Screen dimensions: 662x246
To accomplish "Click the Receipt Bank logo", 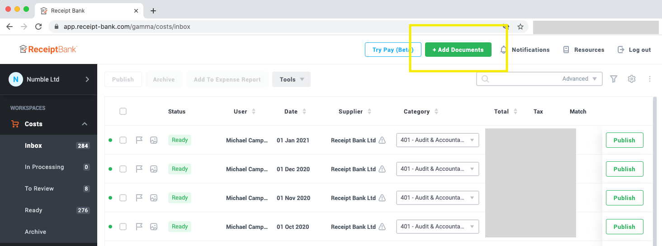I will tap(48, 49).
